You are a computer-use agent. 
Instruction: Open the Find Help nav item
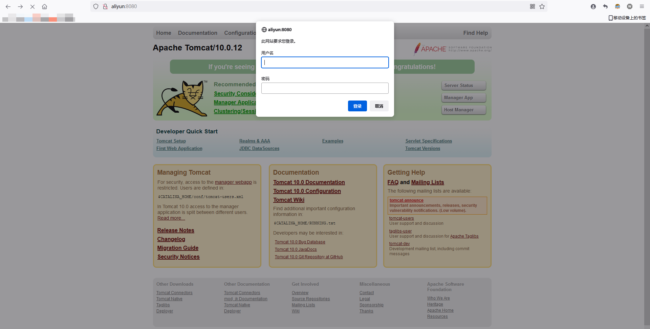[x=476, y=33]
